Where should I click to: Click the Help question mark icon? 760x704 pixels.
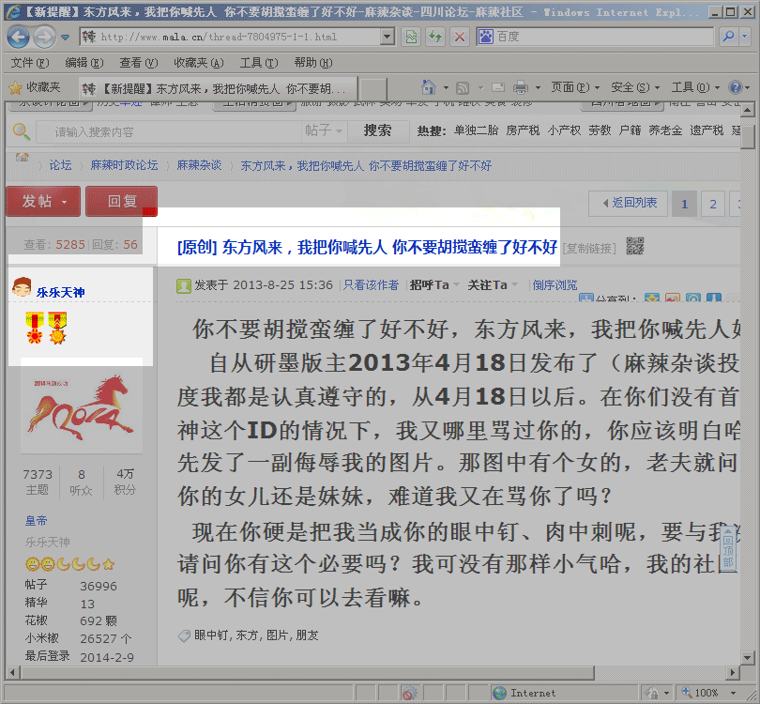pos(735,87)
